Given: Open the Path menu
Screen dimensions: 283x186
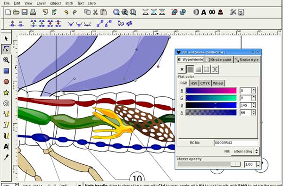Looking at the screenshot, I should point(69,3).
